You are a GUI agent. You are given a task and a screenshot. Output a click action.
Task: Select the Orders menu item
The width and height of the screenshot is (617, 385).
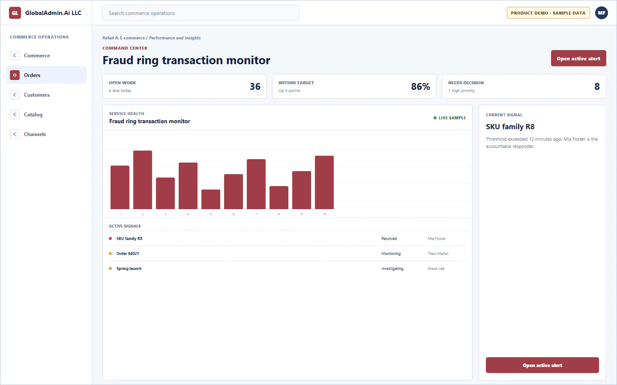pyautogui.click(x=46, y=75)
